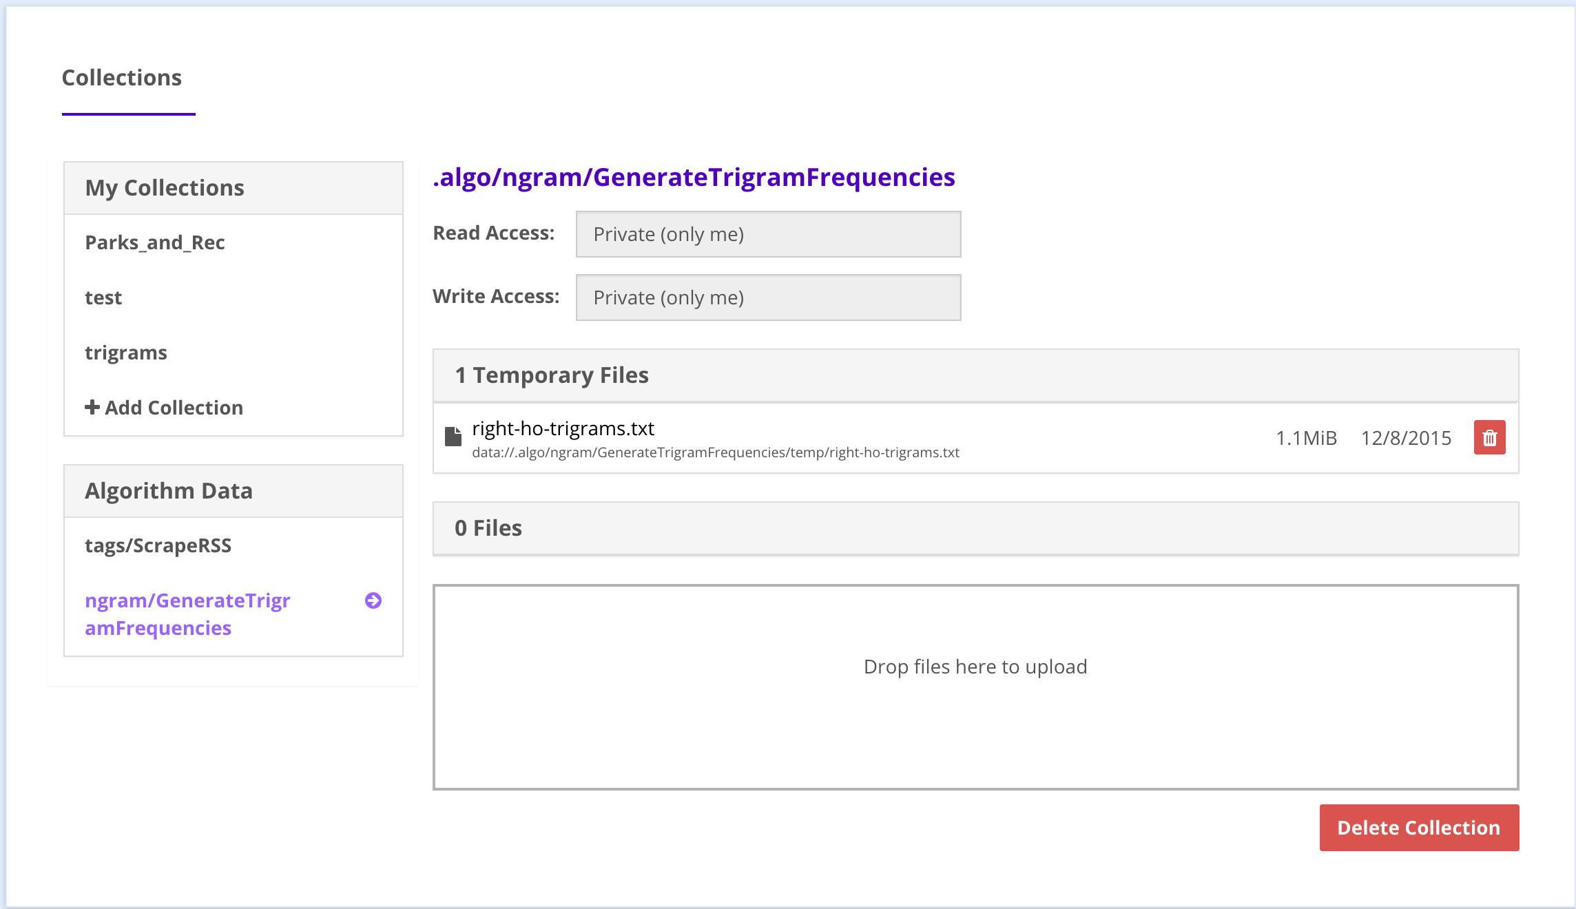Open the Write Access dropdown

pos(768,297)
